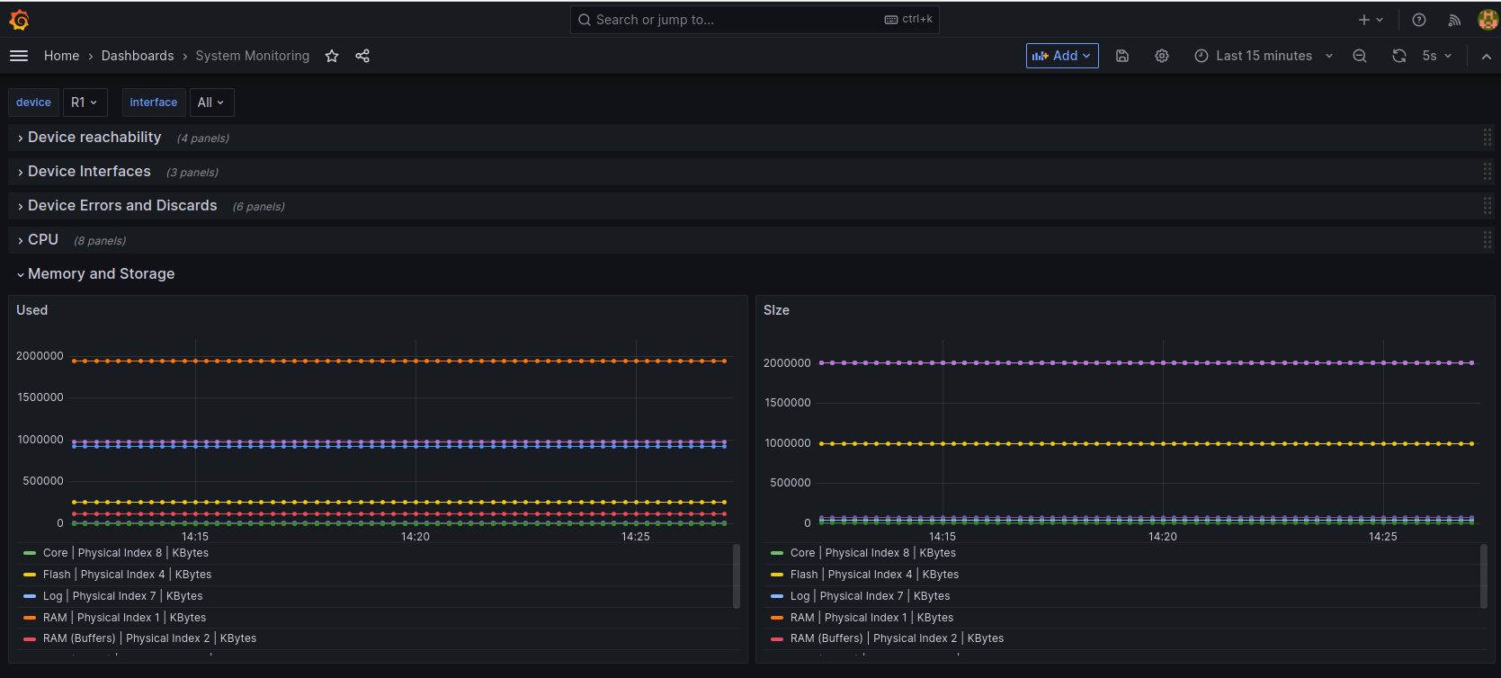
Task: Open the interface All dropdown
Action: (211, 103)
